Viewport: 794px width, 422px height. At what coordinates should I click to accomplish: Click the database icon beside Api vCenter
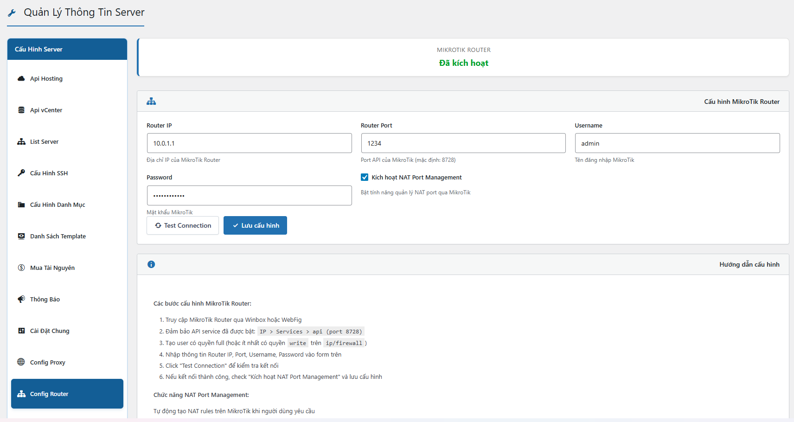tap(21, 110)
